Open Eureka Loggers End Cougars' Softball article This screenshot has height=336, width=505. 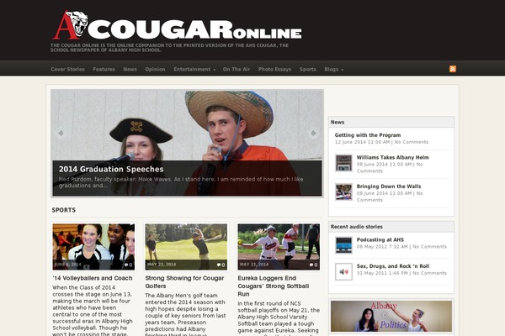(274, 286)
